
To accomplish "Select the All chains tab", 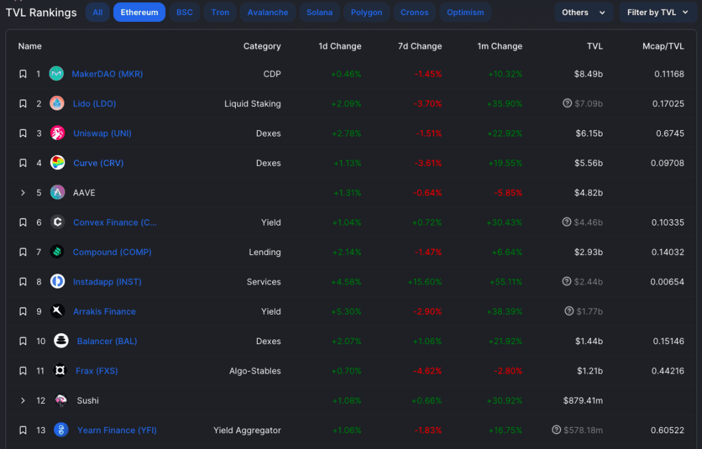I will [97, 12].
